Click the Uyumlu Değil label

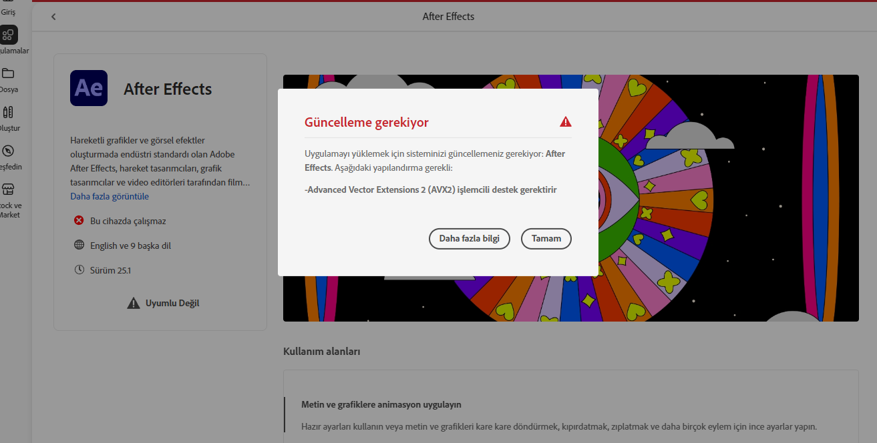(x=172, y=303)
